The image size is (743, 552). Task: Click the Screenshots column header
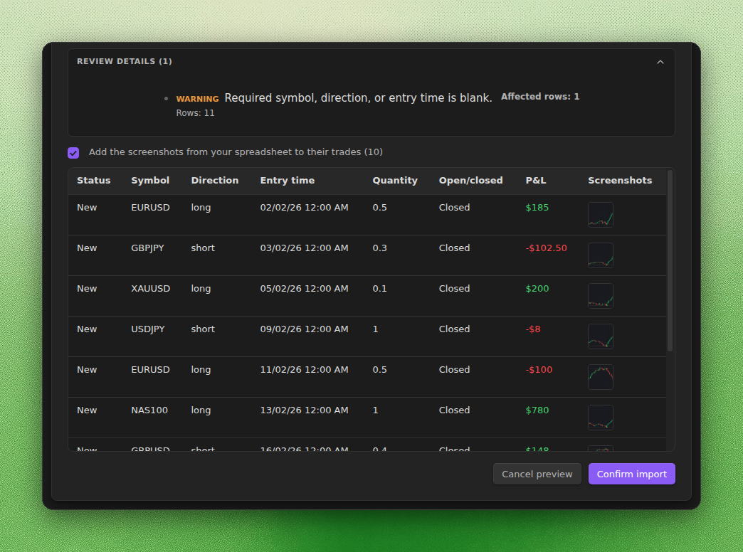[x=620, y=181]
